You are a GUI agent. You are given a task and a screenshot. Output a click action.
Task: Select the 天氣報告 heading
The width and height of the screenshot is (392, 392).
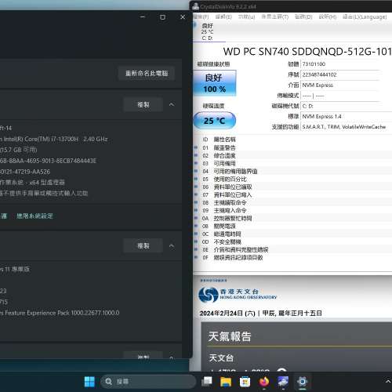(230, 336)
